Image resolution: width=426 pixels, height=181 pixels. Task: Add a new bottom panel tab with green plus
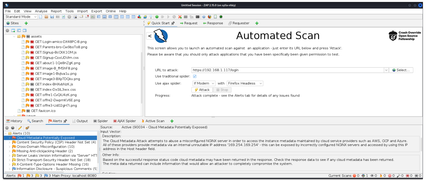172,121
